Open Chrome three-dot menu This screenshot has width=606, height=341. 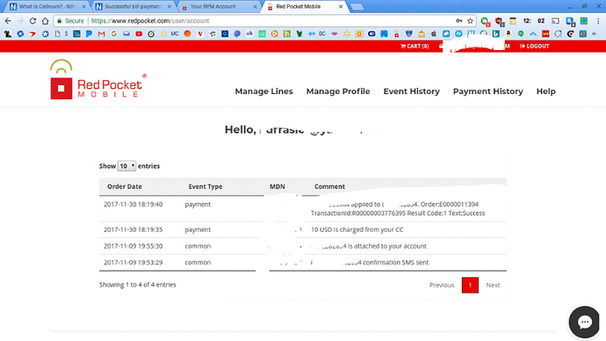598,21
